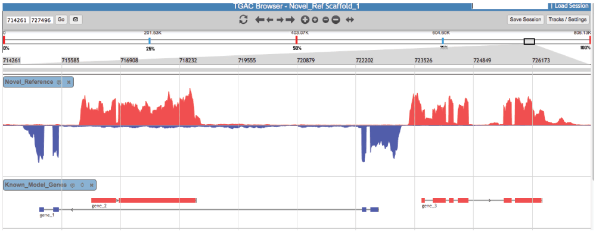The image size is (596, 233).
Task: Hide the Known_Model_Genes track
Action: click(x=92, y=185)
